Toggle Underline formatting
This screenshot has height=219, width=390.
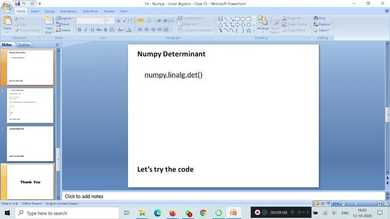click(x=92, y=30)
